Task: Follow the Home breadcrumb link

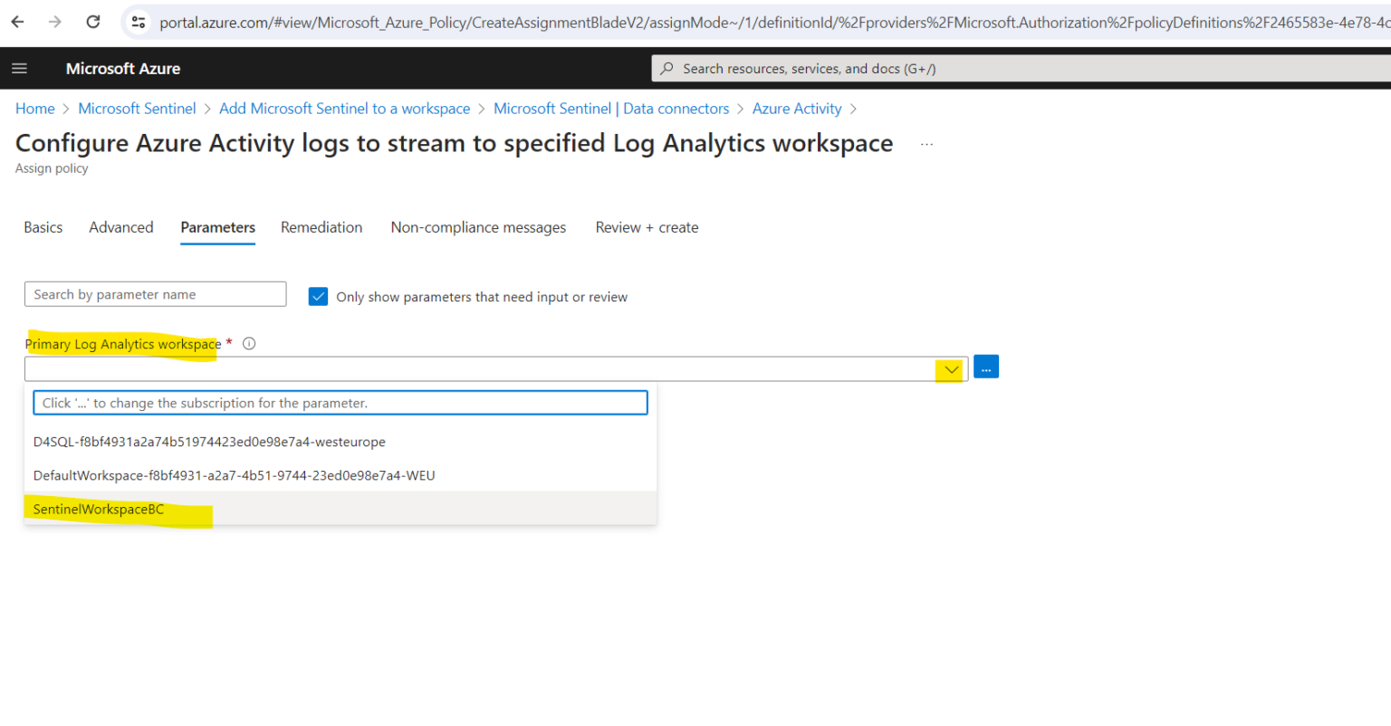Action: tap(35, 109)
